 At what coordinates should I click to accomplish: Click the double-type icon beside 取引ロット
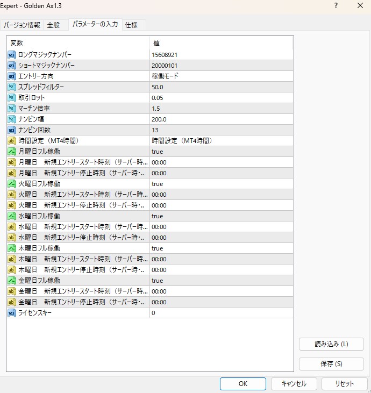[x=11, y=98]
